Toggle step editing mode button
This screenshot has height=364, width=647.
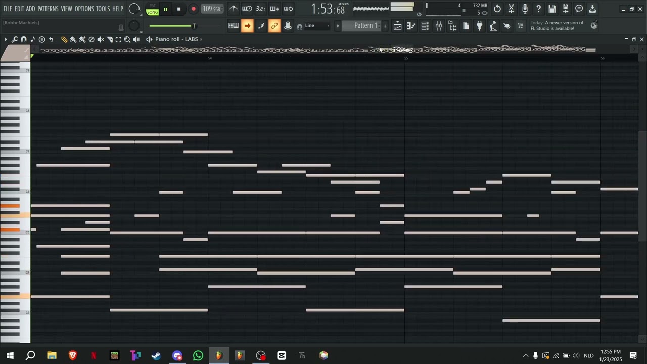(x=261, y=26)
